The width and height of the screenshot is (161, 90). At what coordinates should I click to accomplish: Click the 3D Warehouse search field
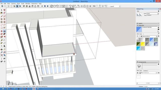[149, 73]
